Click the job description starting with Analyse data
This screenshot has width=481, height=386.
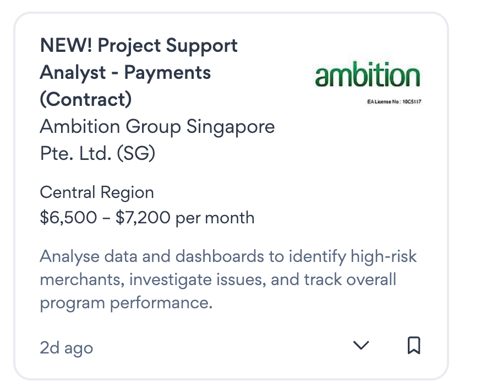228,280
